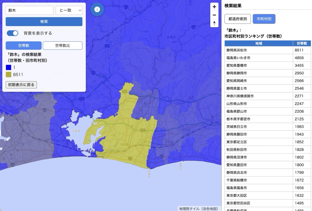The height and width of the screenshot is (211, 312).
Task: Click the 地域 column header
Action: pyautogui.click(x=259, y=44)
